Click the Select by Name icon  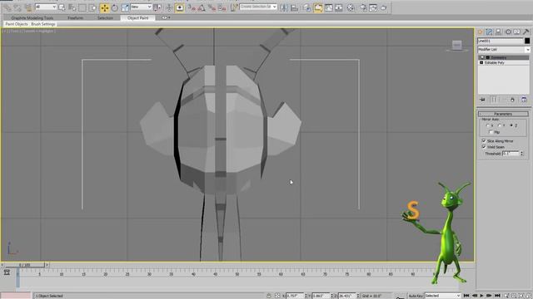pos(72,7)
